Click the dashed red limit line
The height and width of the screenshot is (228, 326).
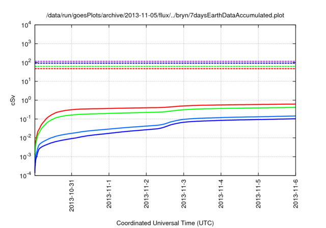click(165, 69)
